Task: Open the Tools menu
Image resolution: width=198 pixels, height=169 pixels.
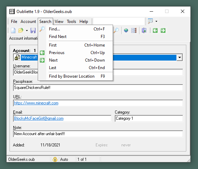Action: tap(71, 22)
